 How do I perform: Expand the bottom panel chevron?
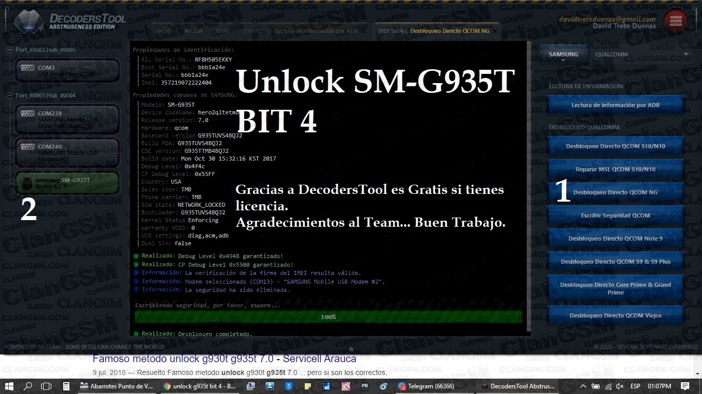(351, 349)
